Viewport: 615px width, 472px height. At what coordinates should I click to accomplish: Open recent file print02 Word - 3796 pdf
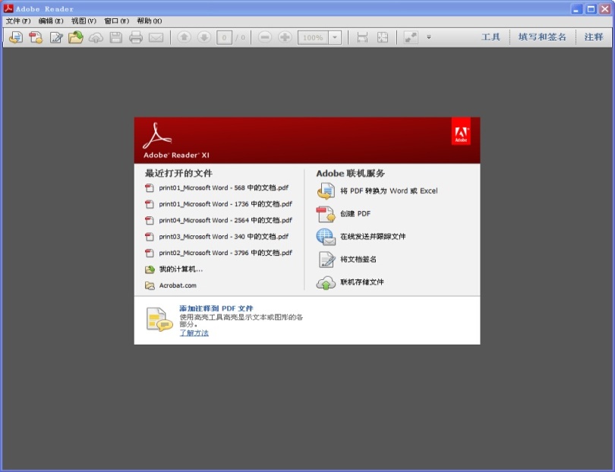pyautogui.click(x=225, y=253)
